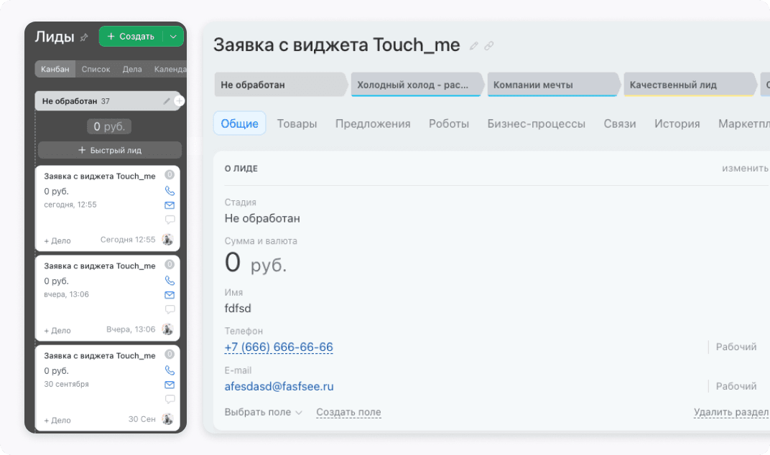Click the 0 руб. column total badge
Image resolution: width=770 pixels, height=455 pixels.
(x=109, y=126)
